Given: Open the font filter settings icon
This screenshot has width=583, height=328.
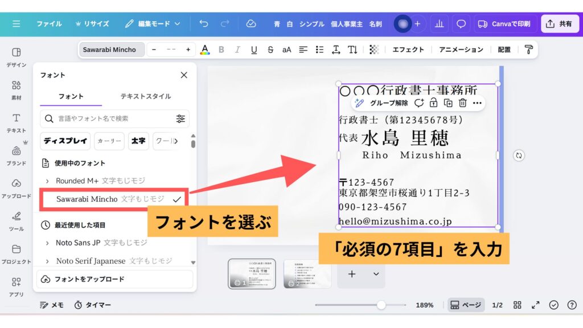Looking at the screenshot, I should pyautogui.click(x=180, y=118).
